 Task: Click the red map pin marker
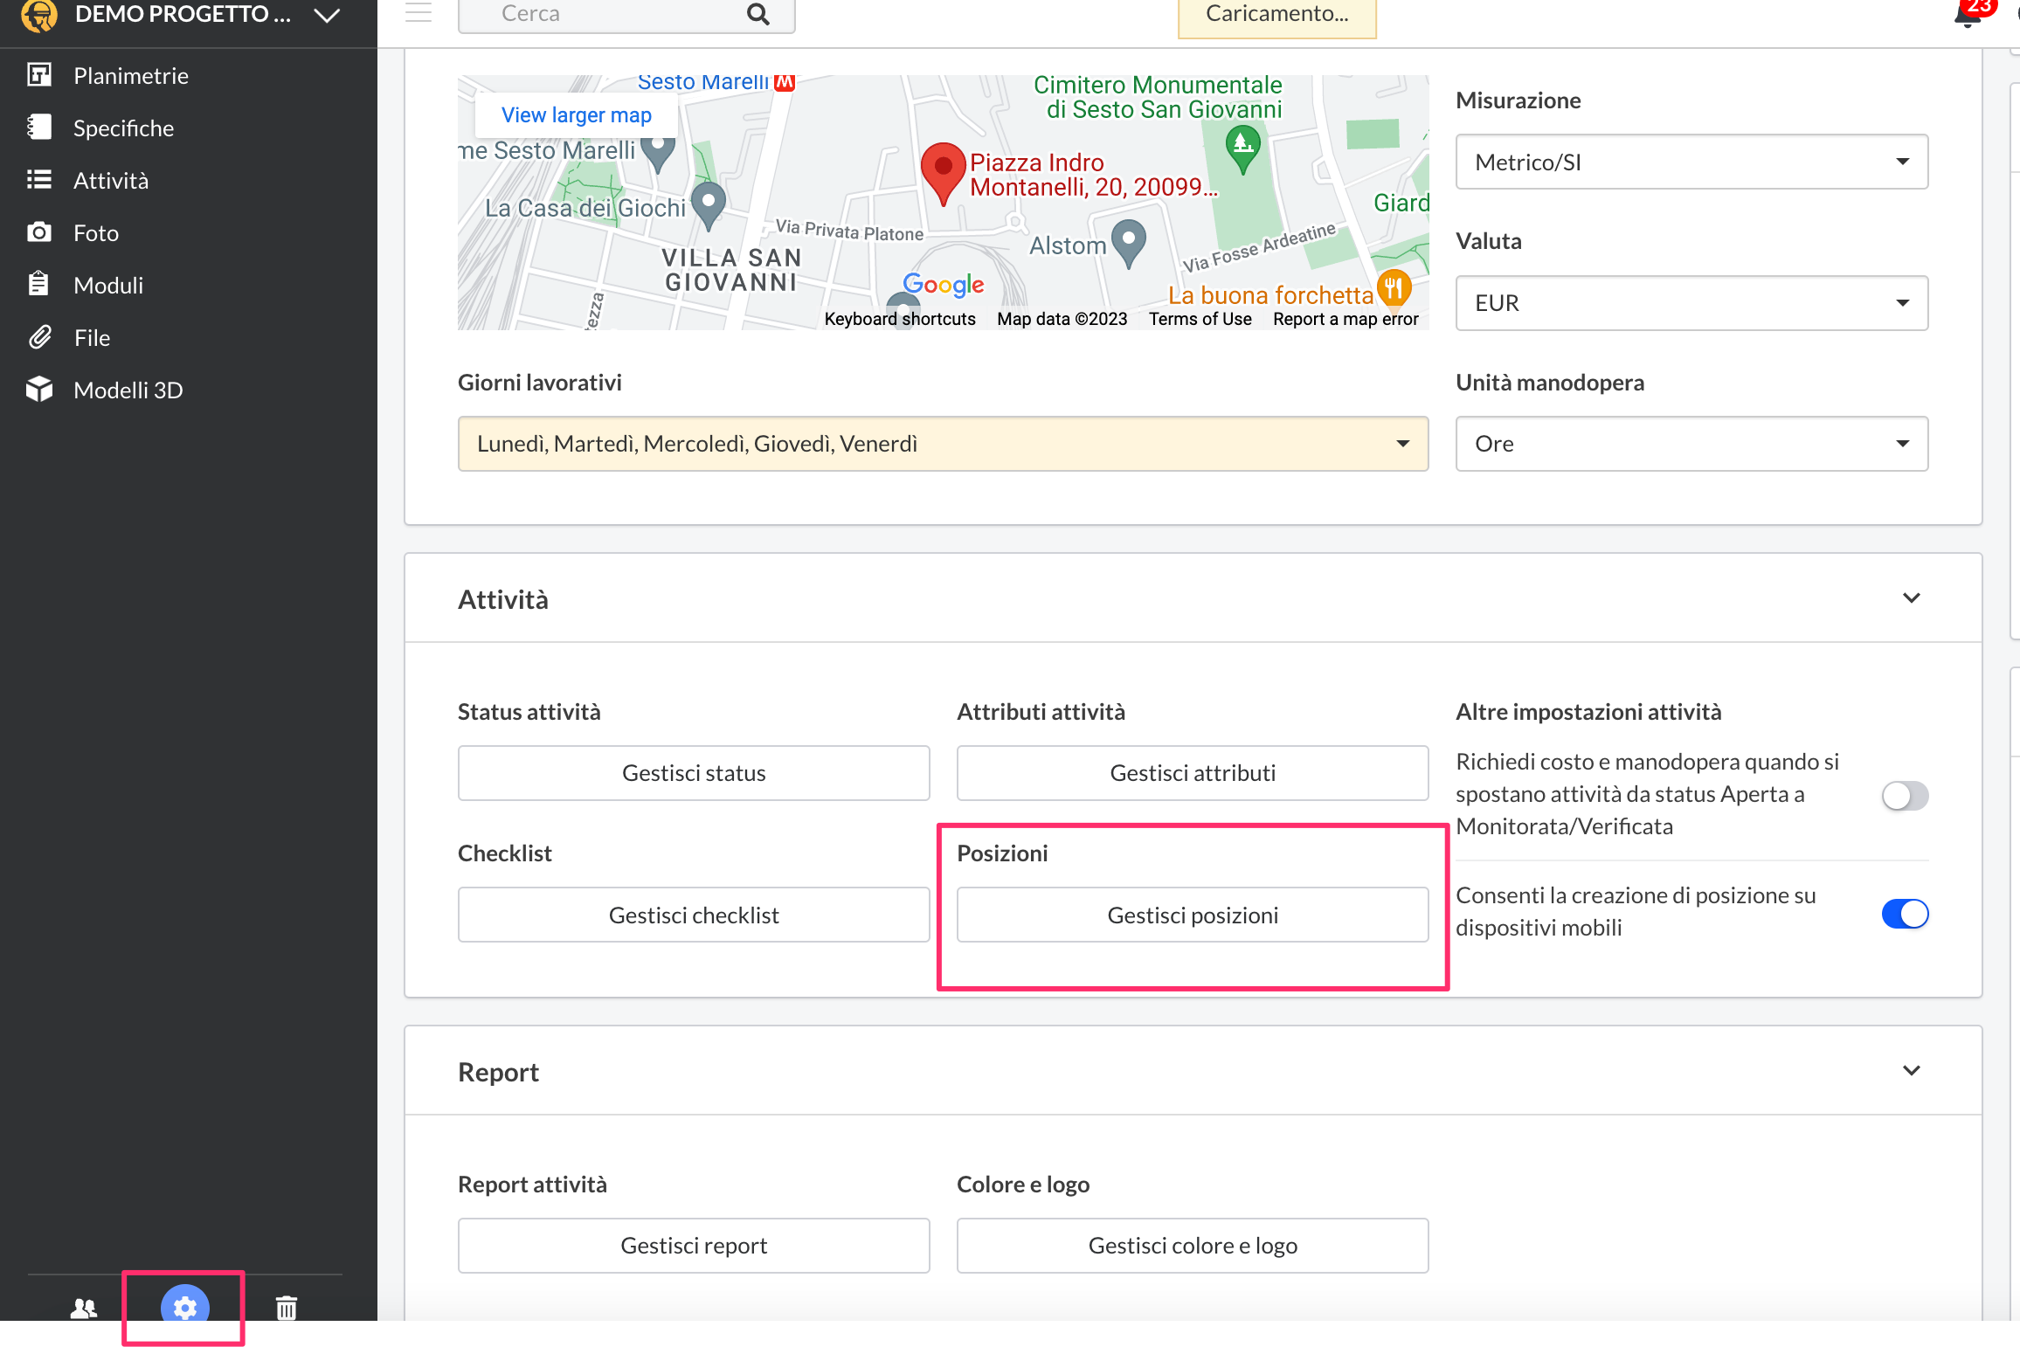click(x=943, y=173)
